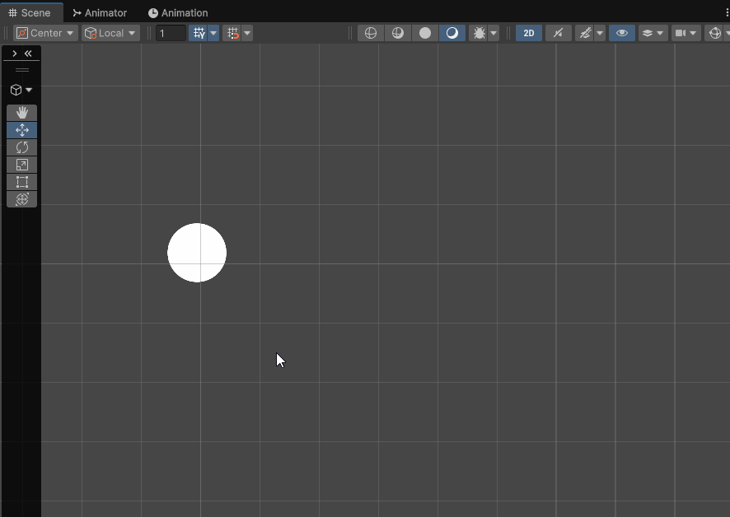Click the white circle sprite
Viewport: 730px width, 517px height.
point(197,253)
